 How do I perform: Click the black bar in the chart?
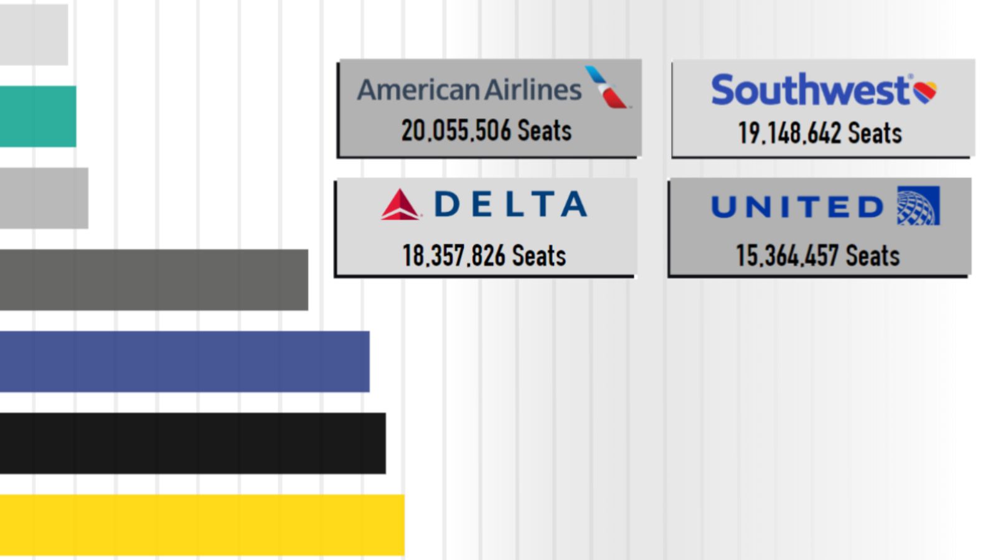[x=192, y=443]
